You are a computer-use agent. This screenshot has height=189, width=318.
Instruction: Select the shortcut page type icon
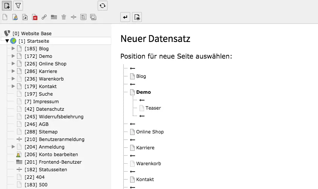tap(25, 17)
